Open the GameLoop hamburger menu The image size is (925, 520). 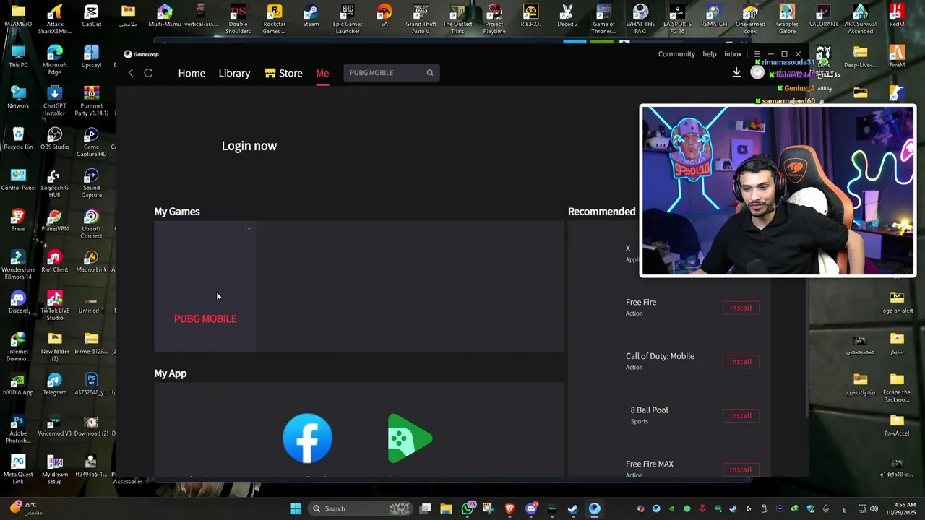[x=757, y=54]
